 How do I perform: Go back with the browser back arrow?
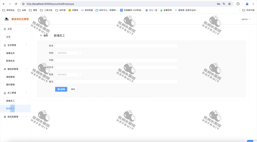click(x=4, y=4)
